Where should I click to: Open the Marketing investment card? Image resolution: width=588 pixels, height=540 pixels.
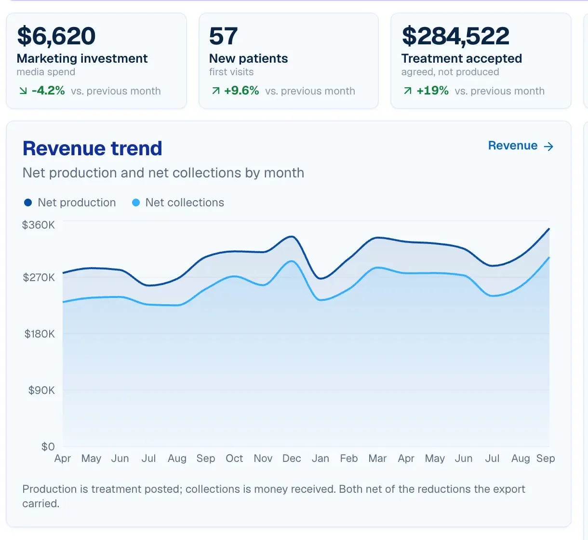click(x=96, y=61)
